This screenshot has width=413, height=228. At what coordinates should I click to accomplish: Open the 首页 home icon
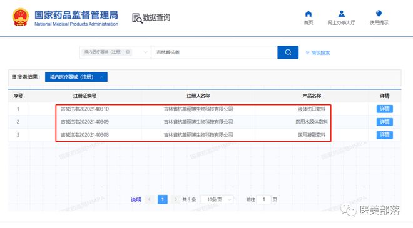click(308, 14)
